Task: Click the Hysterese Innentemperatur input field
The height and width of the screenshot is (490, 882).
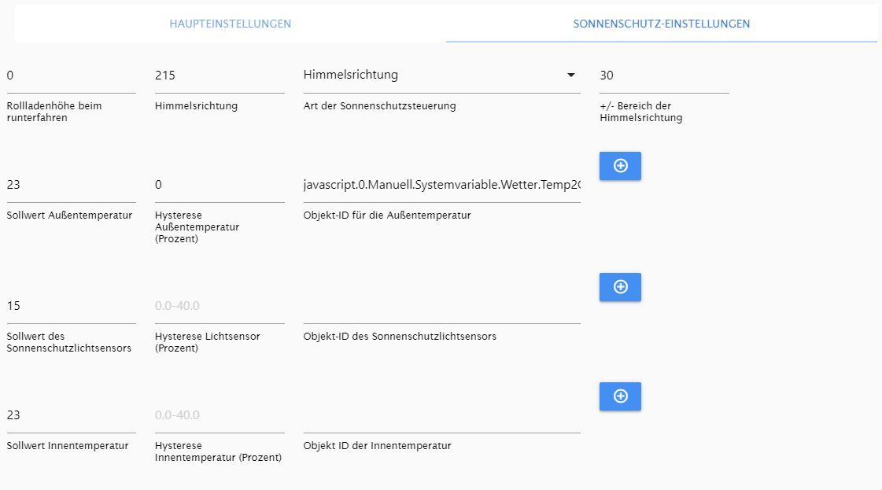Action: (220, 415)
